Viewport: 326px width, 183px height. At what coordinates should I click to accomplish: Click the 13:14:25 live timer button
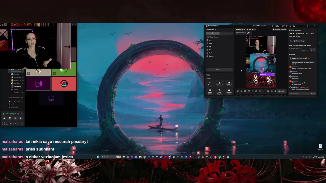pos(281,91)
